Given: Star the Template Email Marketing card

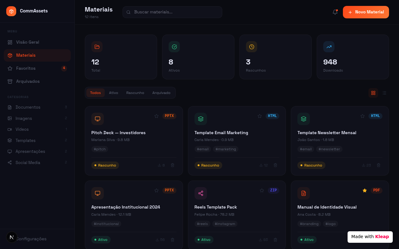Looking at the screenshot, I should [260, 116].
